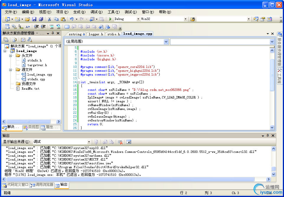Switch to the 类视图 panel tab

pos(31,127)
